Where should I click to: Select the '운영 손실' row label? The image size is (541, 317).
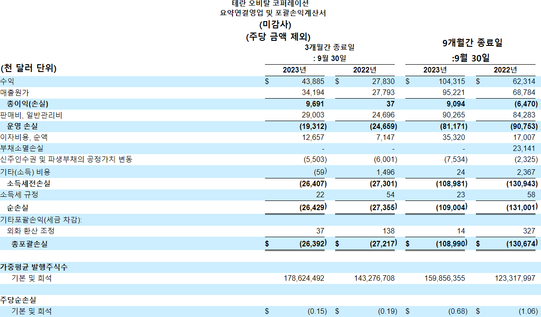[x=22, y=126]
